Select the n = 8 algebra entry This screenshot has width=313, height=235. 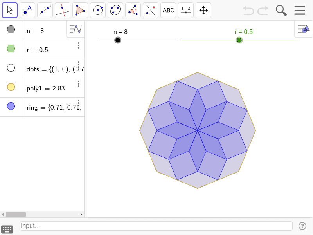tap(35, 31)
